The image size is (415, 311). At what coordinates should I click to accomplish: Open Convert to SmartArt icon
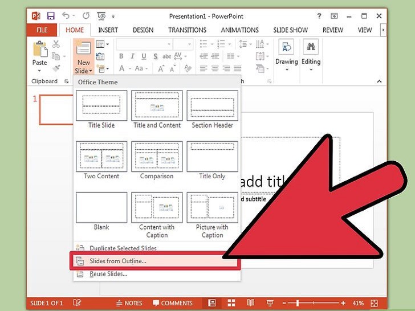coord(262,68)
